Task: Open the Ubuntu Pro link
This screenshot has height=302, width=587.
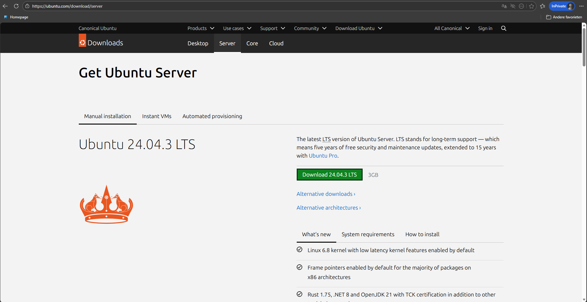Action: coord(323,156)
